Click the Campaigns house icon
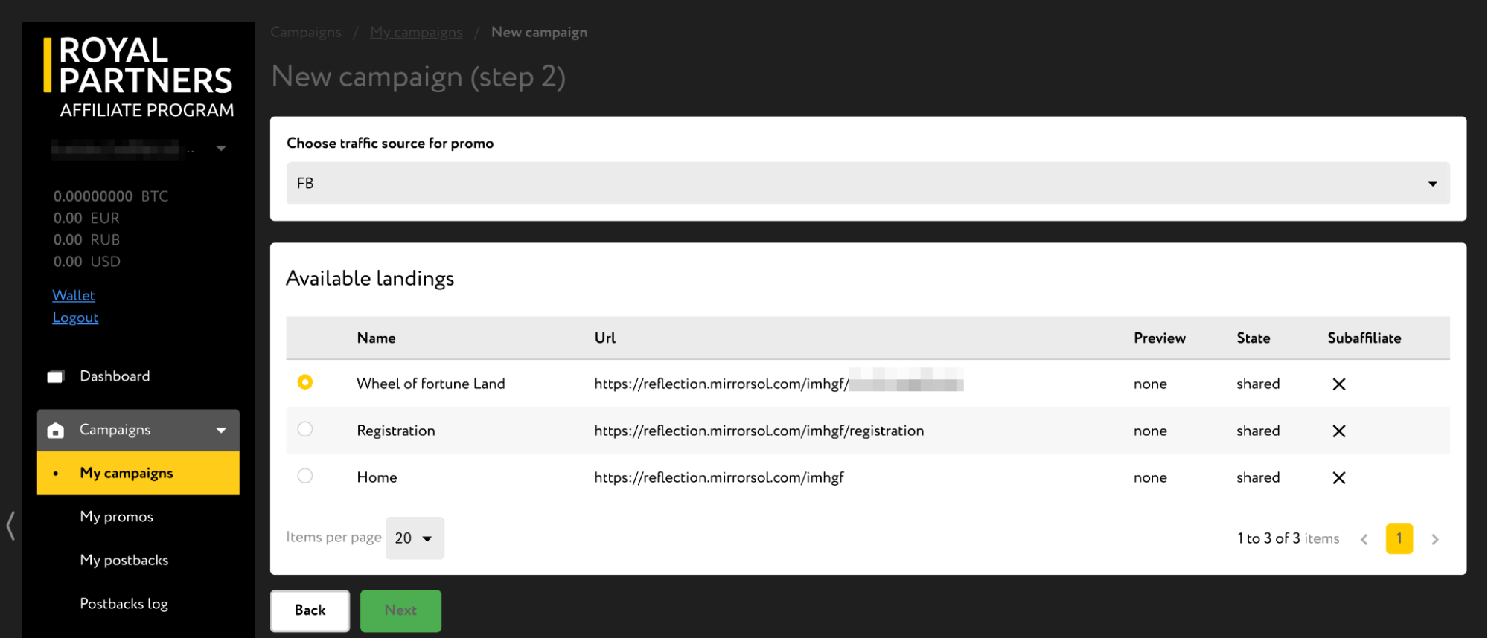The image size is (1488, 638). pyautogui.click(x=56, y=430)
